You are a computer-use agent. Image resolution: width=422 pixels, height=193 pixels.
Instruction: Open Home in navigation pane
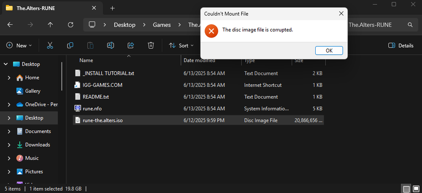point(32,78)
